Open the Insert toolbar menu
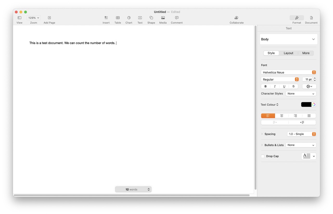 [106, 20]
